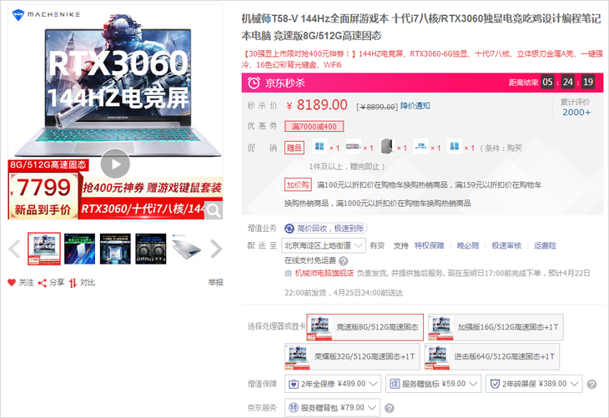Select 加强版16G/512G高速固态+1T configuration

(492, 327)
